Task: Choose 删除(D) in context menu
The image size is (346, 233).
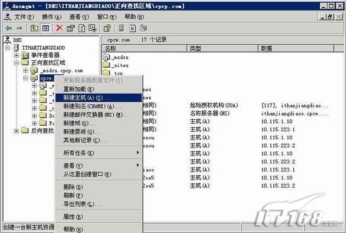Action: pyautogui.click(x=98, y=187)
